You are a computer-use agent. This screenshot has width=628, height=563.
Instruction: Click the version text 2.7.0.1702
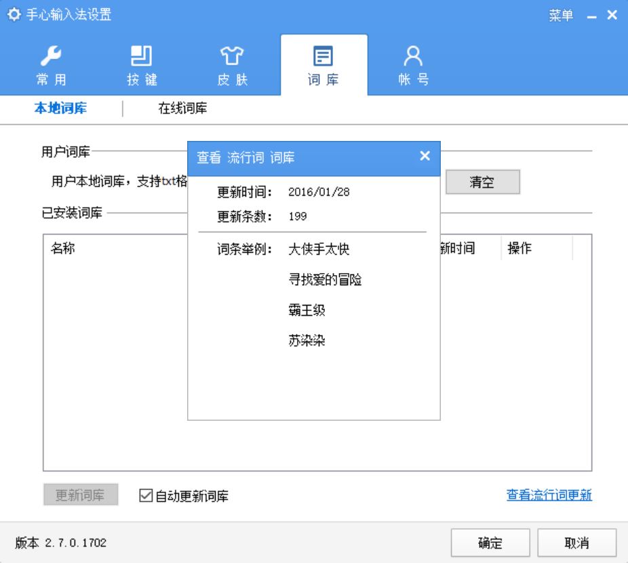pos(76,543)
